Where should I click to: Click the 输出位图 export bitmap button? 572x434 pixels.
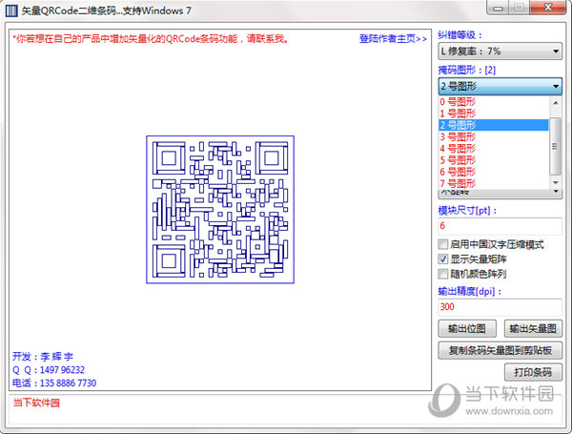coord(467,328)
